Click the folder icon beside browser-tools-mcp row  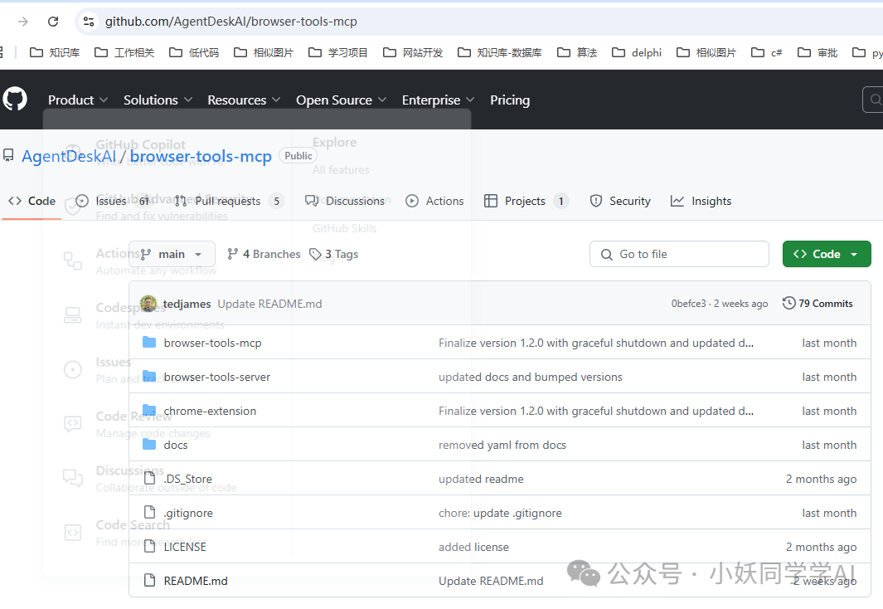point(149,343)
